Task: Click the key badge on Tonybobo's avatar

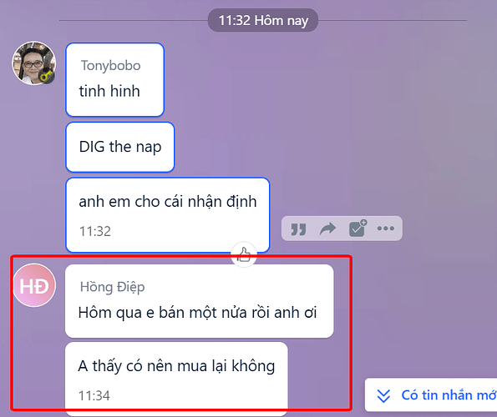Action: 47,76
